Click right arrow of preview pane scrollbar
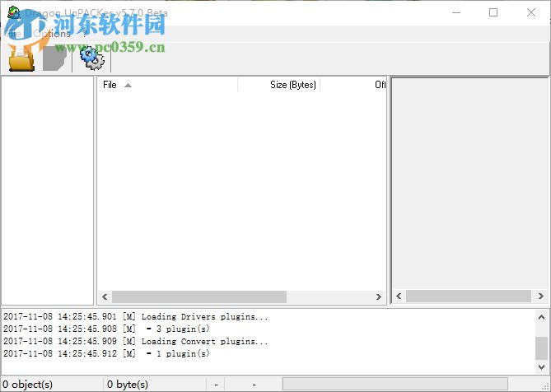The height and width of the screenshot is (392, 551). 541,296
